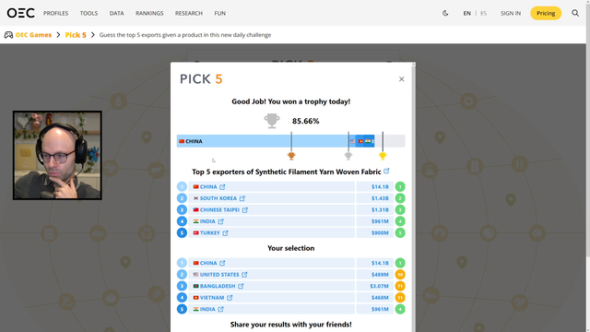This screenshot has width=590, height=332.
Task: Click the China segment of score bar
Action: pos(263,141)
